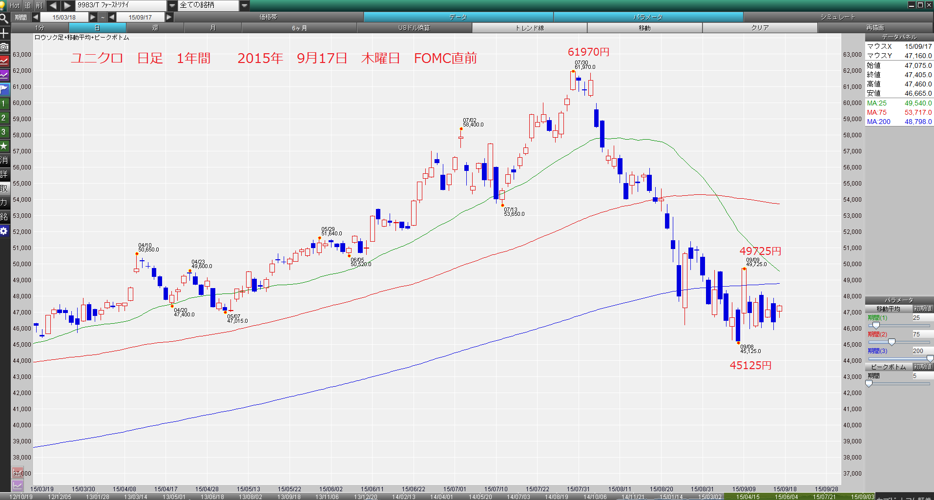
Task: Switch to the 日 daily timeframe tab
Action: pos(97,28)
